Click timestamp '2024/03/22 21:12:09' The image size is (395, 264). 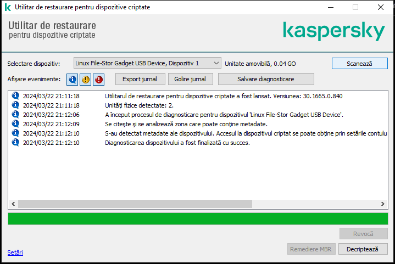(51, 124)
